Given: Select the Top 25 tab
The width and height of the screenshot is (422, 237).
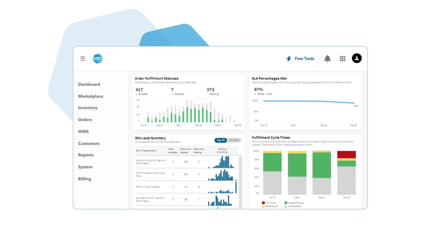Looking at the screenshot, I should (x=221, y=140).
